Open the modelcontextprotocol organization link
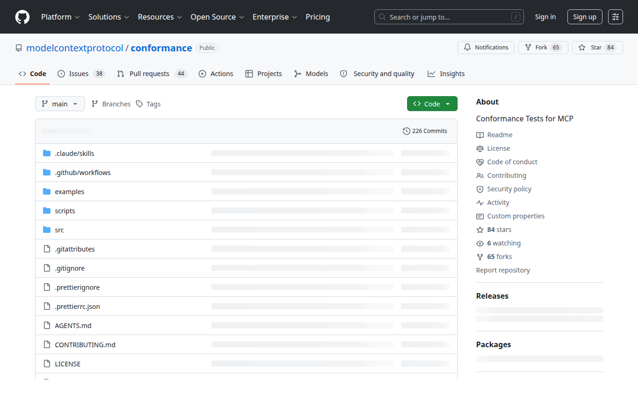 tap(75, 48)
